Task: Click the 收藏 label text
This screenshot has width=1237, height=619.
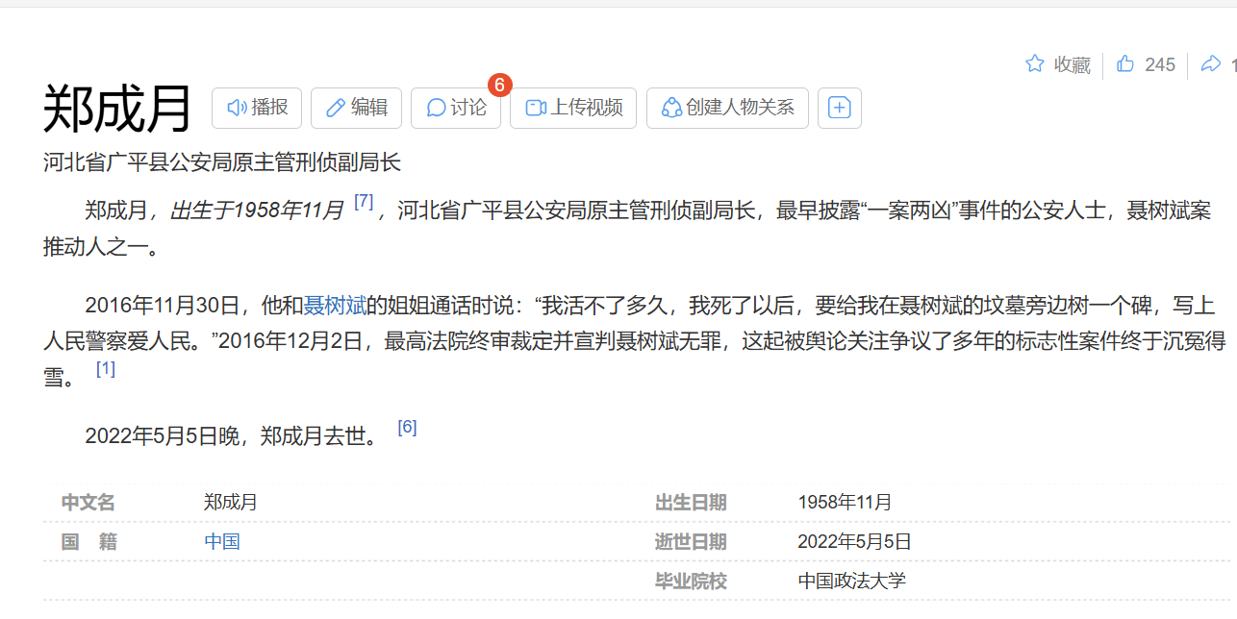Action: [1073, 64]
